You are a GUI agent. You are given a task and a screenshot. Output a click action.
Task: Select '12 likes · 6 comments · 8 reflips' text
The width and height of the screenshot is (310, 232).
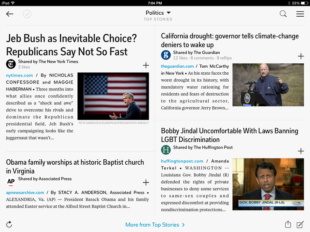pyautogui.click(x=202, y=58)
